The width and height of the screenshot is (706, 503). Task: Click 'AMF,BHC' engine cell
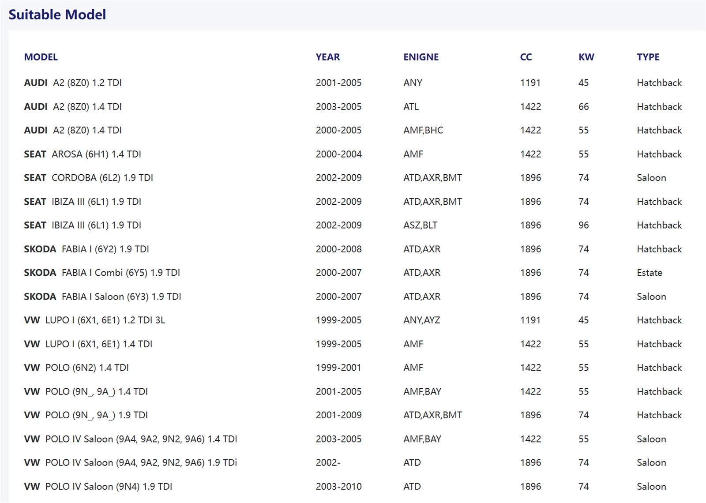(423, 130)
